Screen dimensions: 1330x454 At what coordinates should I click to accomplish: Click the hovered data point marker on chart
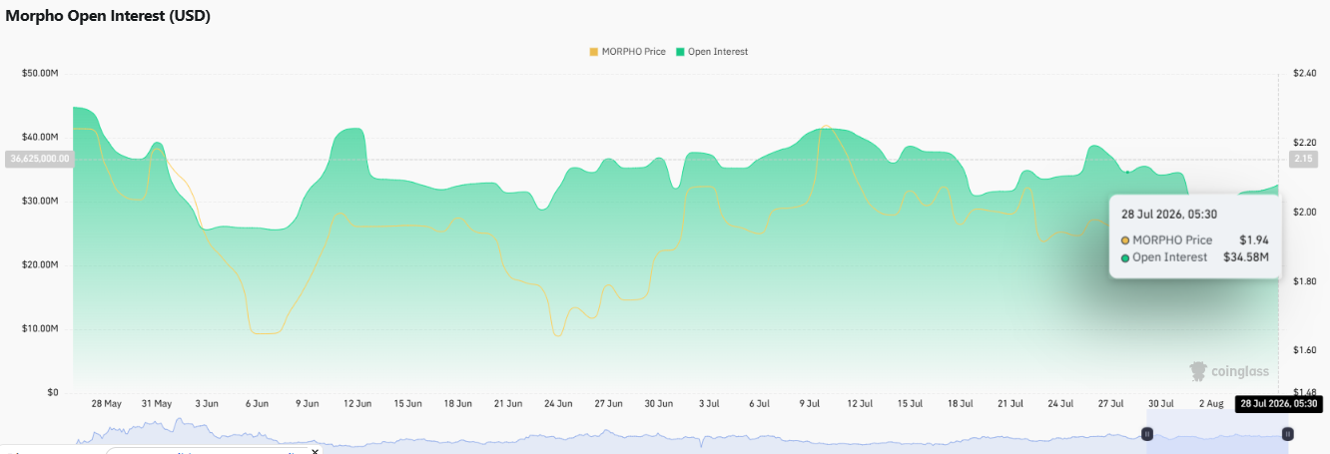coord(1127,173)
